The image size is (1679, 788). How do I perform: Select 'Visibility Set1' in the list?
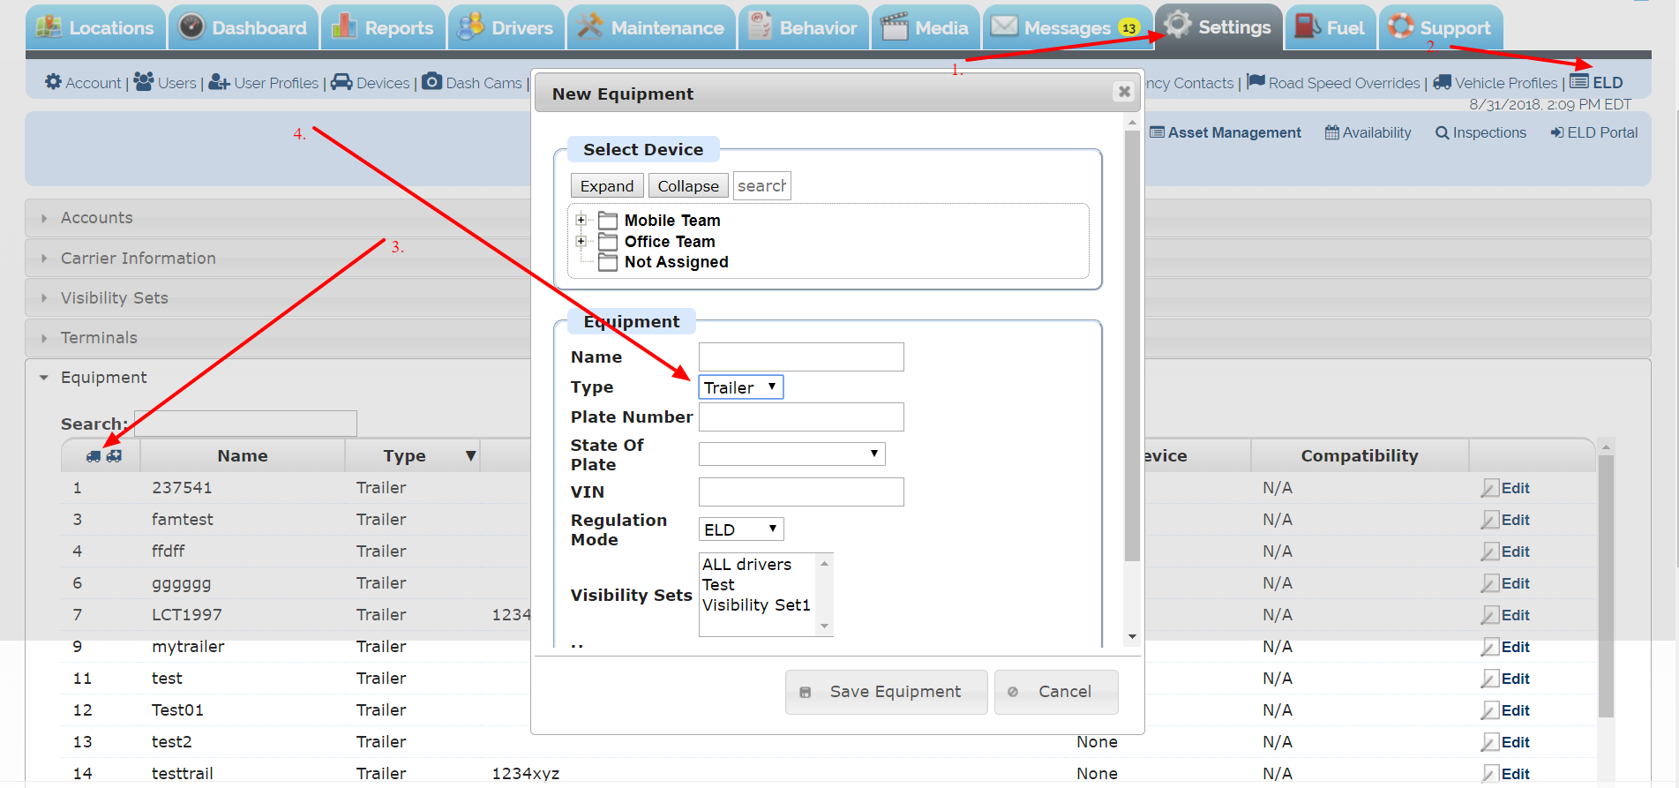point(756,605)
